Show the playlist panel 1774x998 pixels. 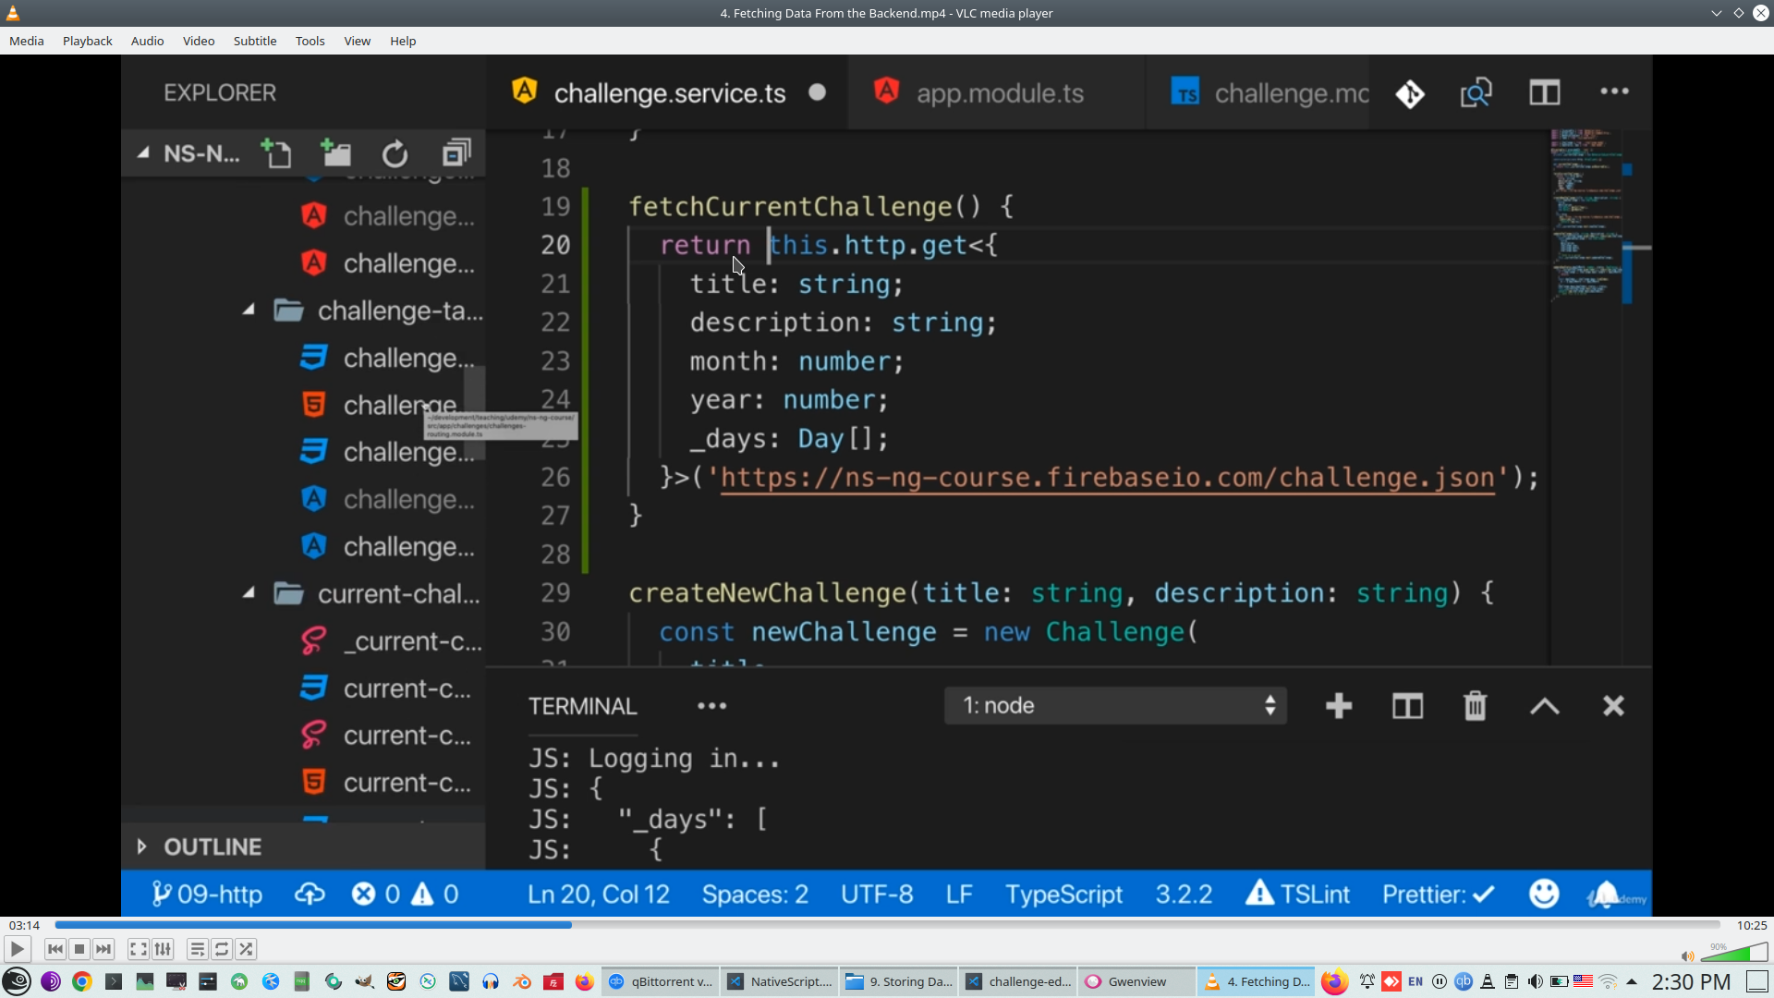point(197,949)
